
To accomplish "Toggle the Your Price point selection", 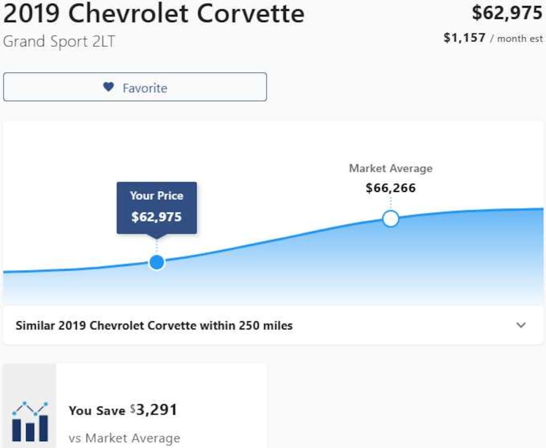I will tap(157, 262).
